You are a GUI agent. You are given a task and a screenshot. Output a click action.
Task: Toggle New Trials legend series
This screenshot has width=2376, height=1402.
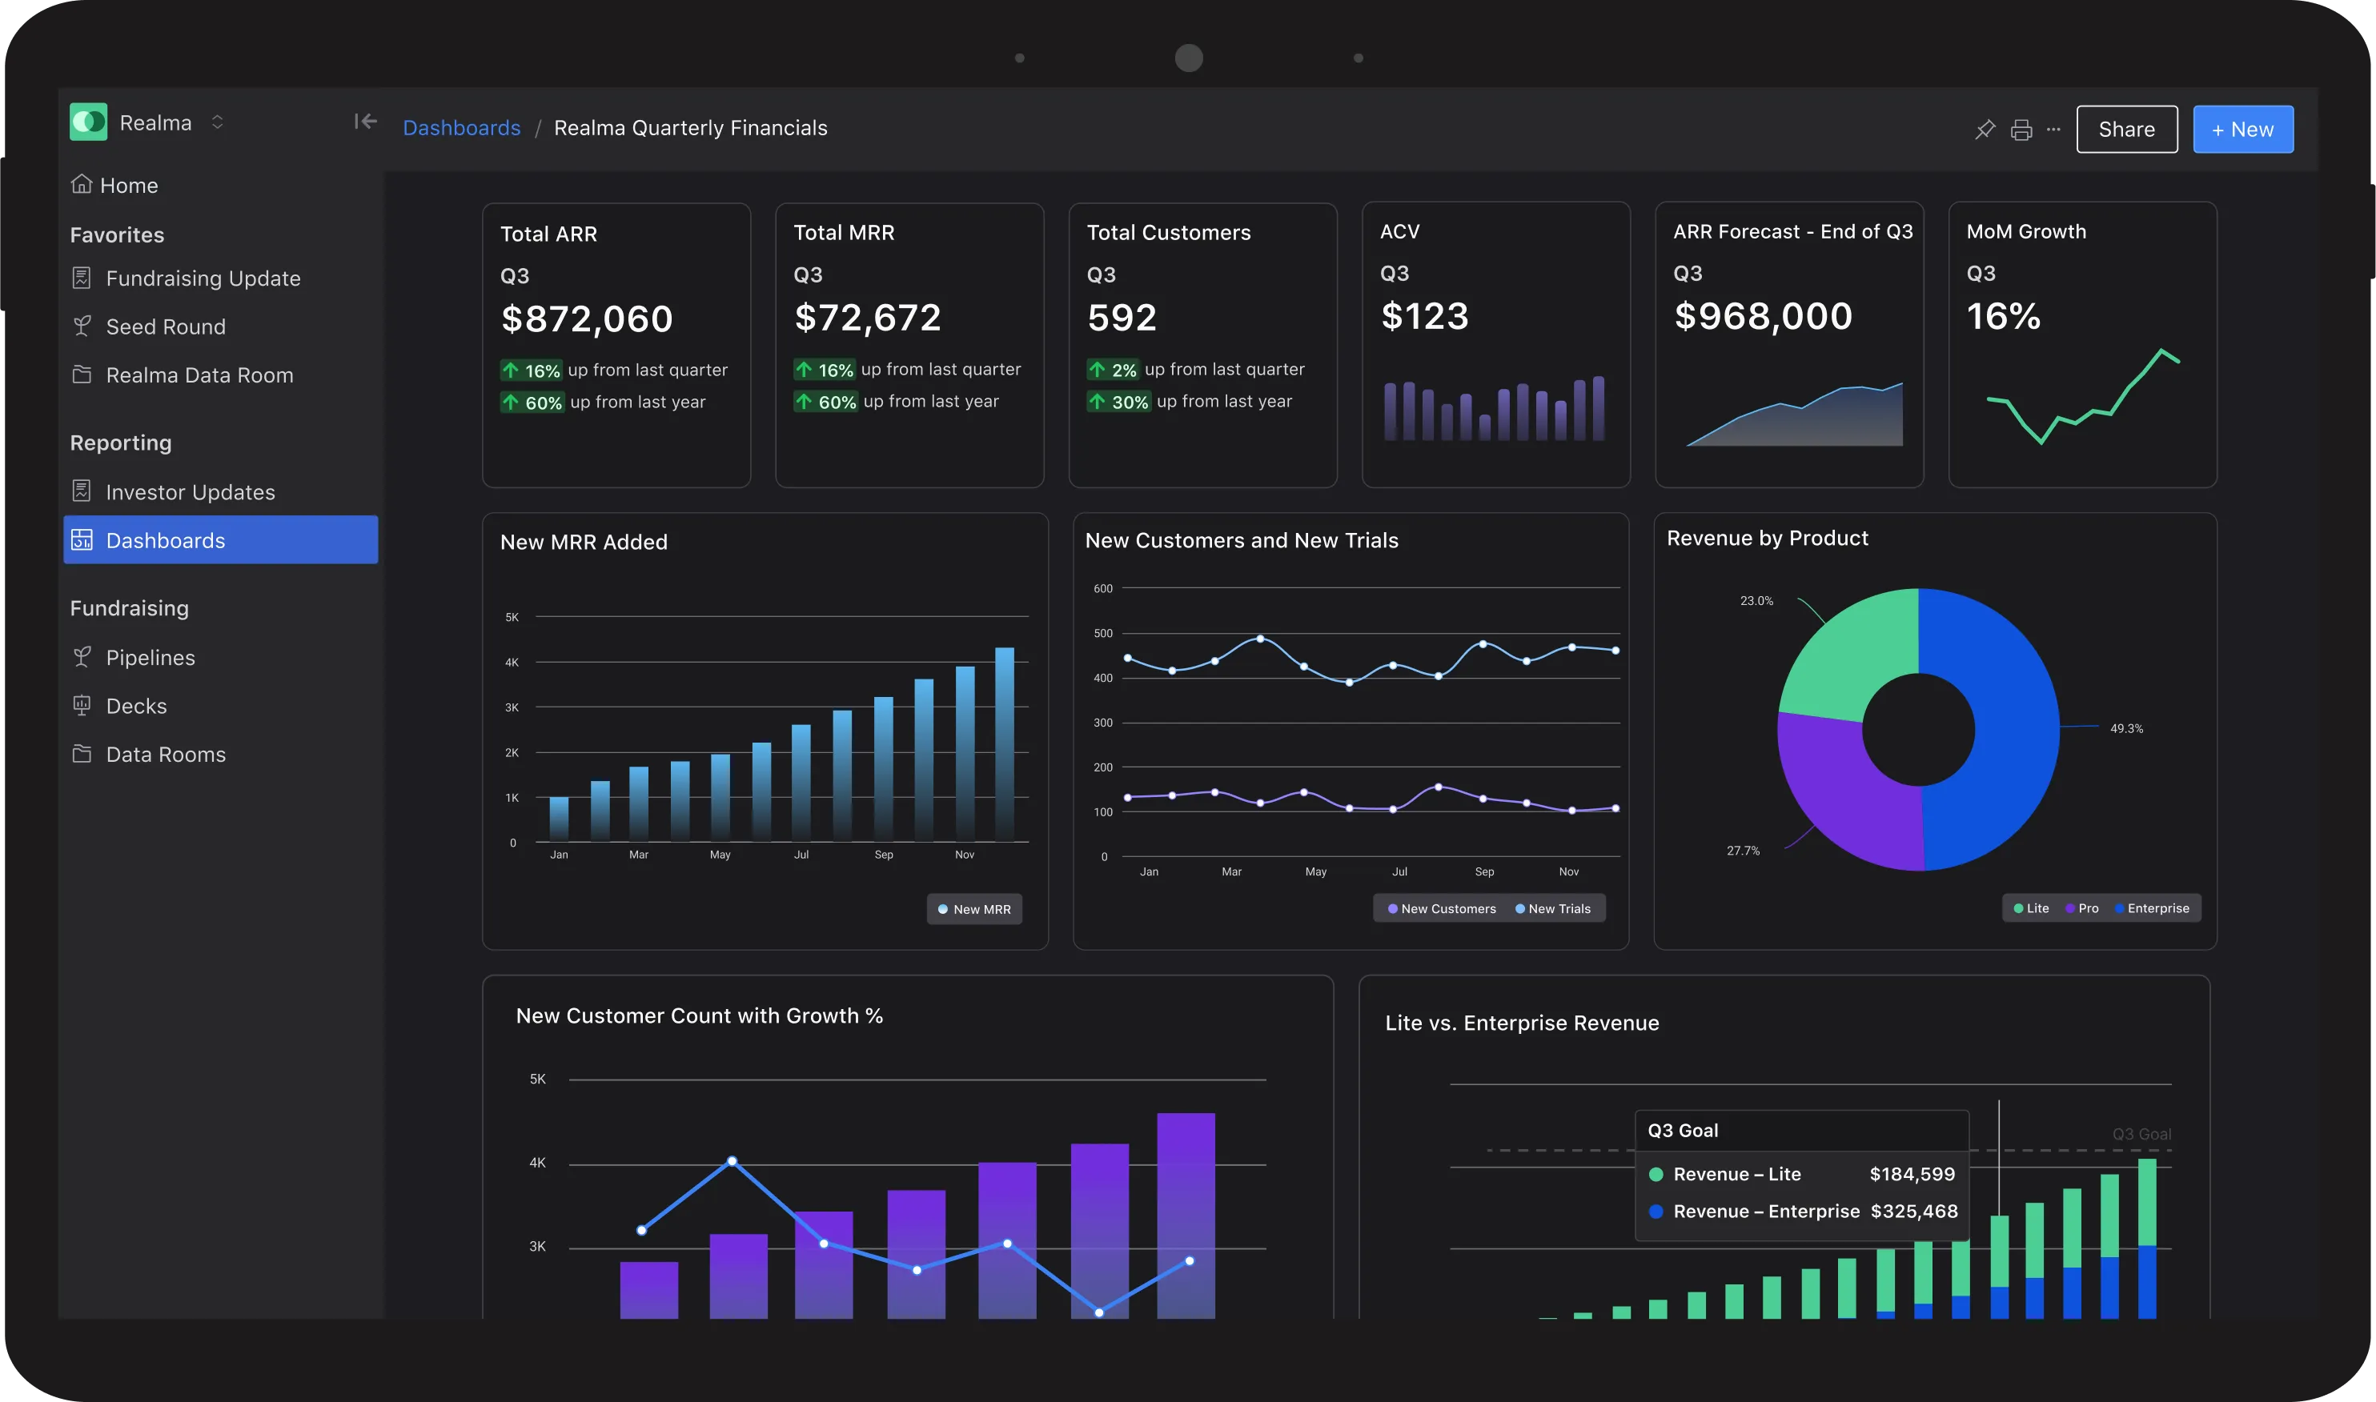1553,909
